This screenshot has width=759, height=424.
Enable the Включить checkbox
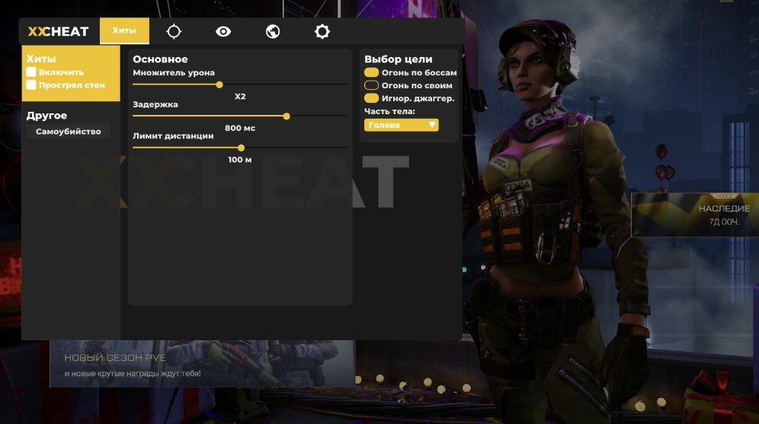click(31, 72)
